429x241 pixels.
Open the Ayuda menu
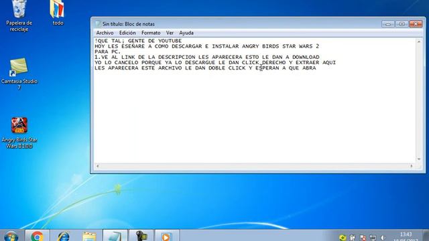[186, 33]
